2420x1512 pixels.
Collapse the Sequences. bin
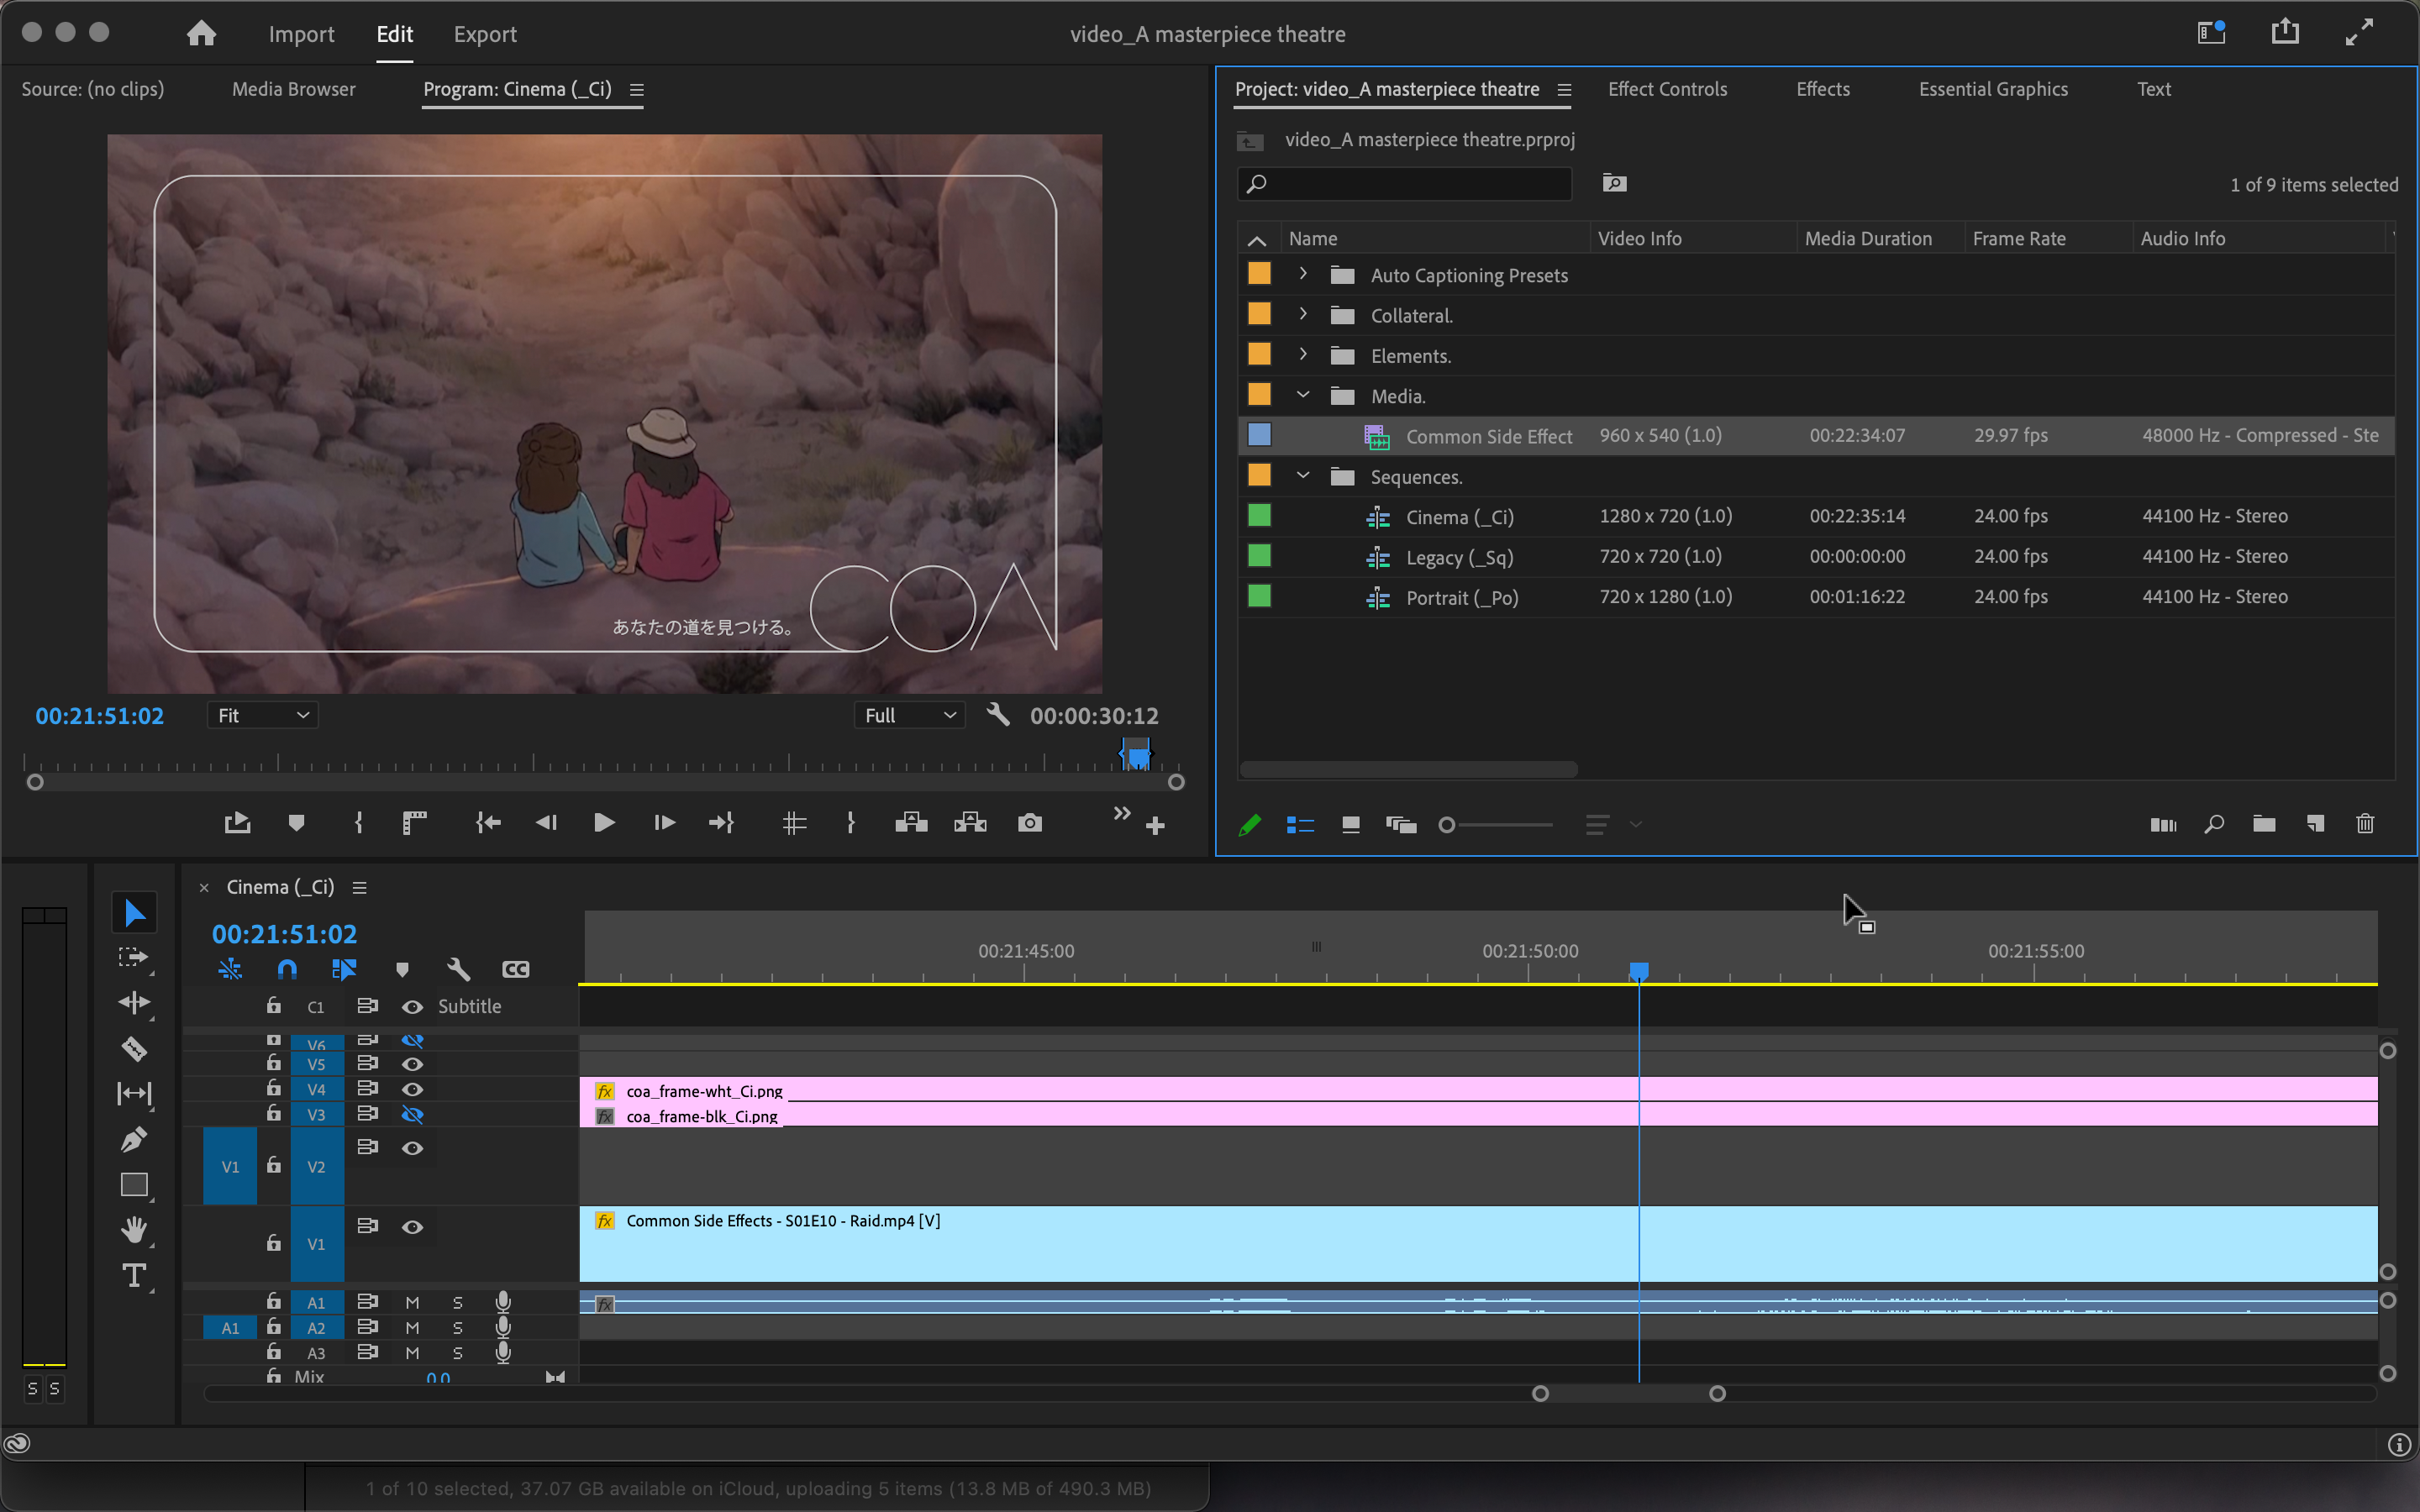pos(1302,476)
